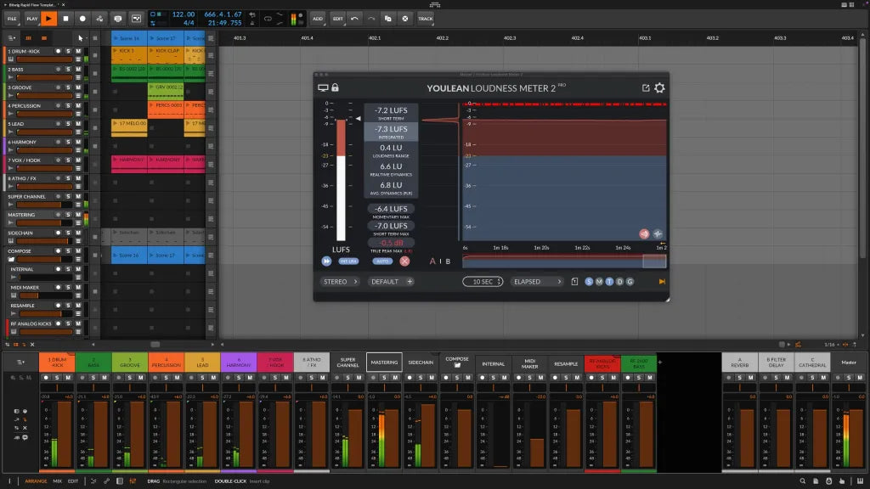Screen dimensions: 870x489
Task: Solo the MASTERING track in arranger
Action: (68, 215)
